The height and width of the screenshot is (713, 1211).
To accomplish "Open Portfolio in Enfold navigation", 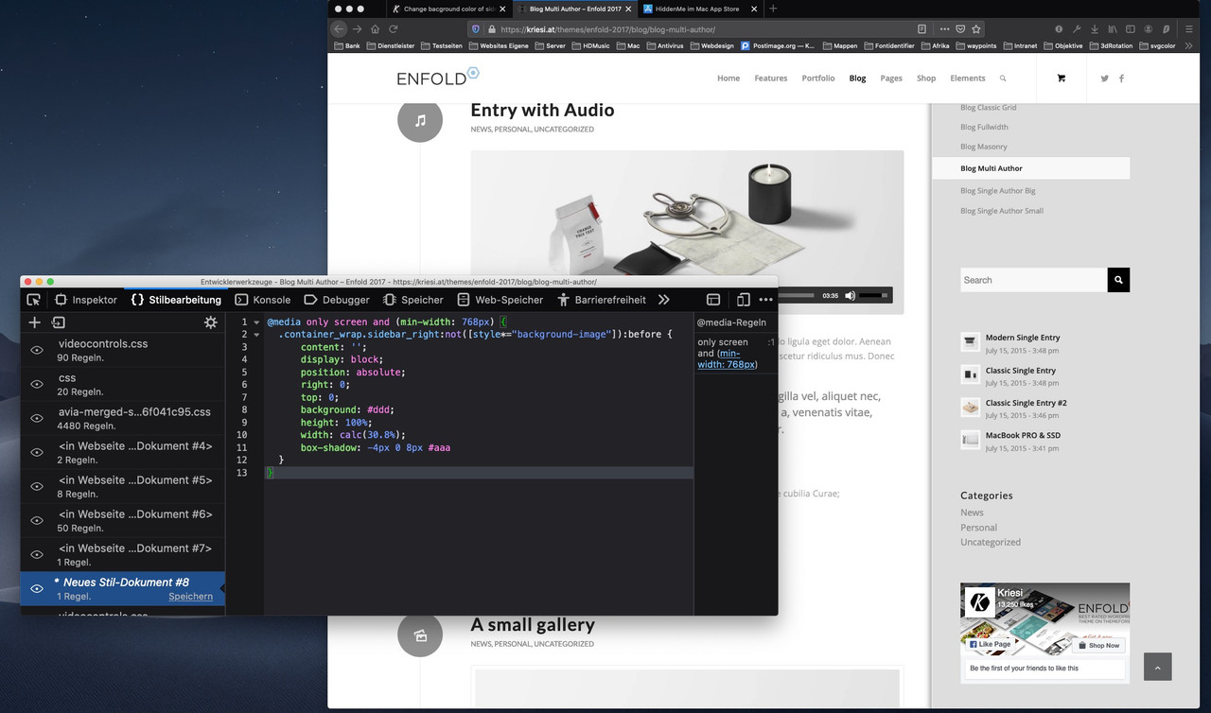I will click(818, 78).
